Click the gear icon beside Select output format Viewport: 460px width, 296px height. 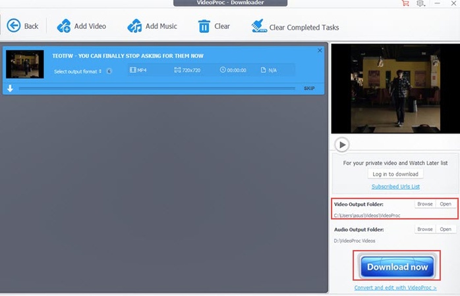pyautogui.click(x=109, y=71)
